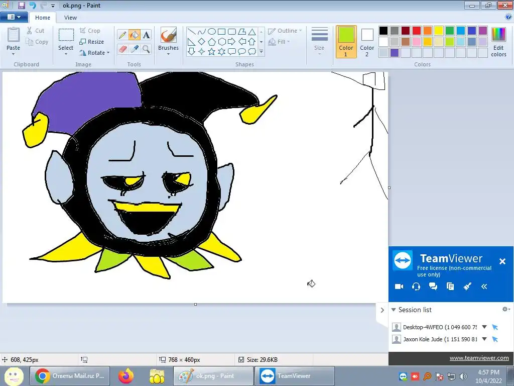Viewport: 514px width, 386px height.
Task: Click the Brushes tool icon
Action: [x=169, y=35]
